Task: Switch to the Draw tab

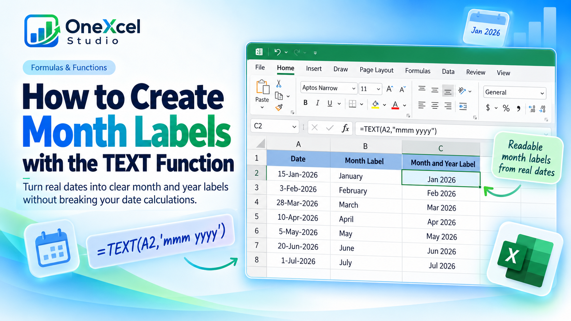Action: coord(340,69)
